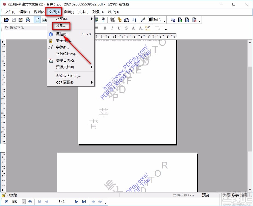Select the numbered text tool icon
The width and height of the screenshot is (253, 206).
point(103,20)
